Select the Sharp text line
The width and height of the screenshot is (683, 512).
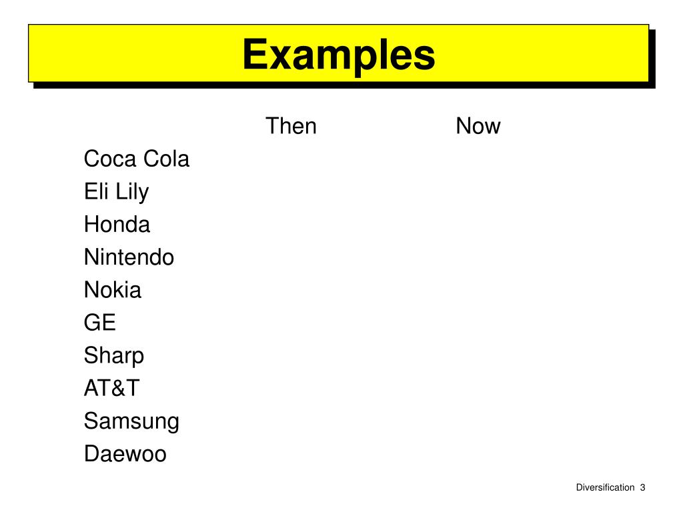point(113,356)
